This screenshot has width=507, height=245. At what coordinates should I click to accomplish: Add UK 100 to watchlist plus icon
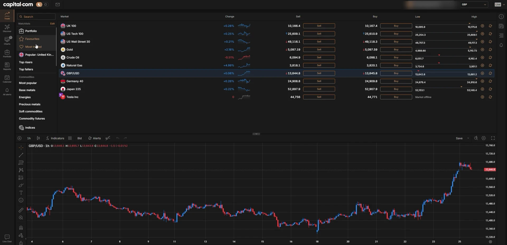(x=482, y=26)
